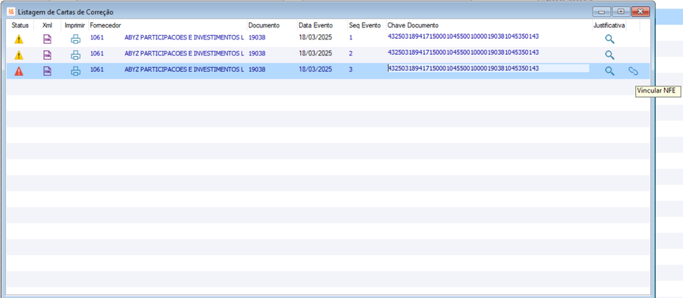The width and height of the screenshot is (683, 298).
Task: View the Justificativa magnifier for Seq Evento 2
Action: point(610,55)
